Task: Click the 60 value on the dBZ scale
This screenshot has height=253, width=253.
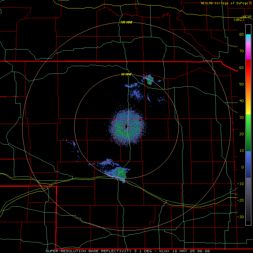Action: point(241,67)
